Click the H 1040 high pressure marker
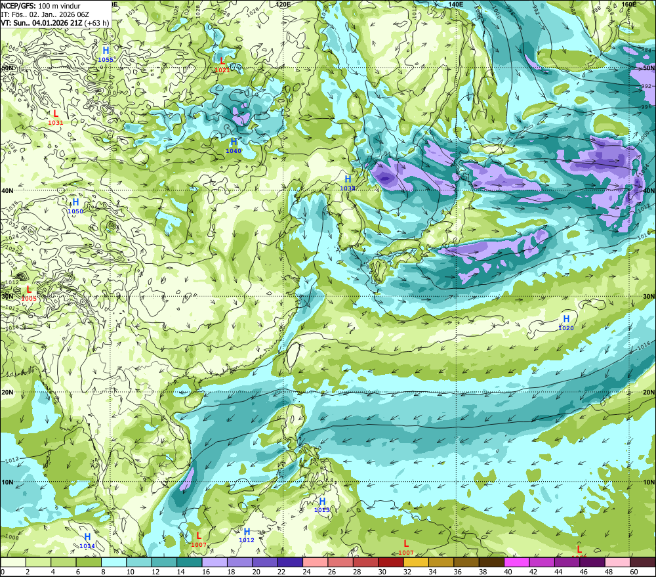Viewport: 656px width, 577px height. [234, 146]
